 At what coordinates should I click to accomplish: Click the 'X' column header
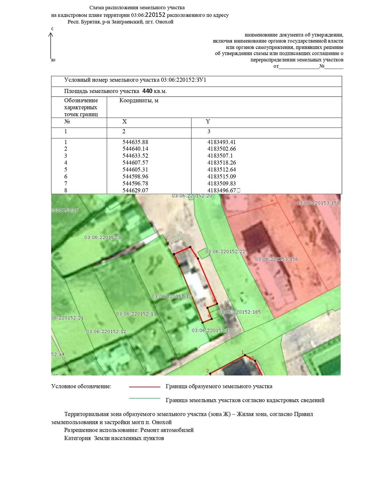click(125, 122)
